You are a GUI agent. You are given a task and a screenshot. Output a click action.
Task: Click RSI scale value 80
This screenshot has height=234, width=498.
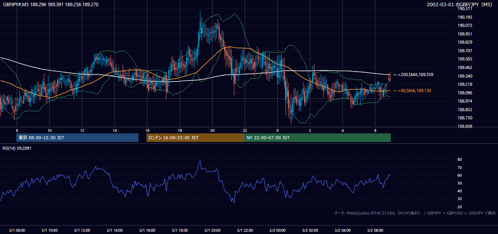459,160
